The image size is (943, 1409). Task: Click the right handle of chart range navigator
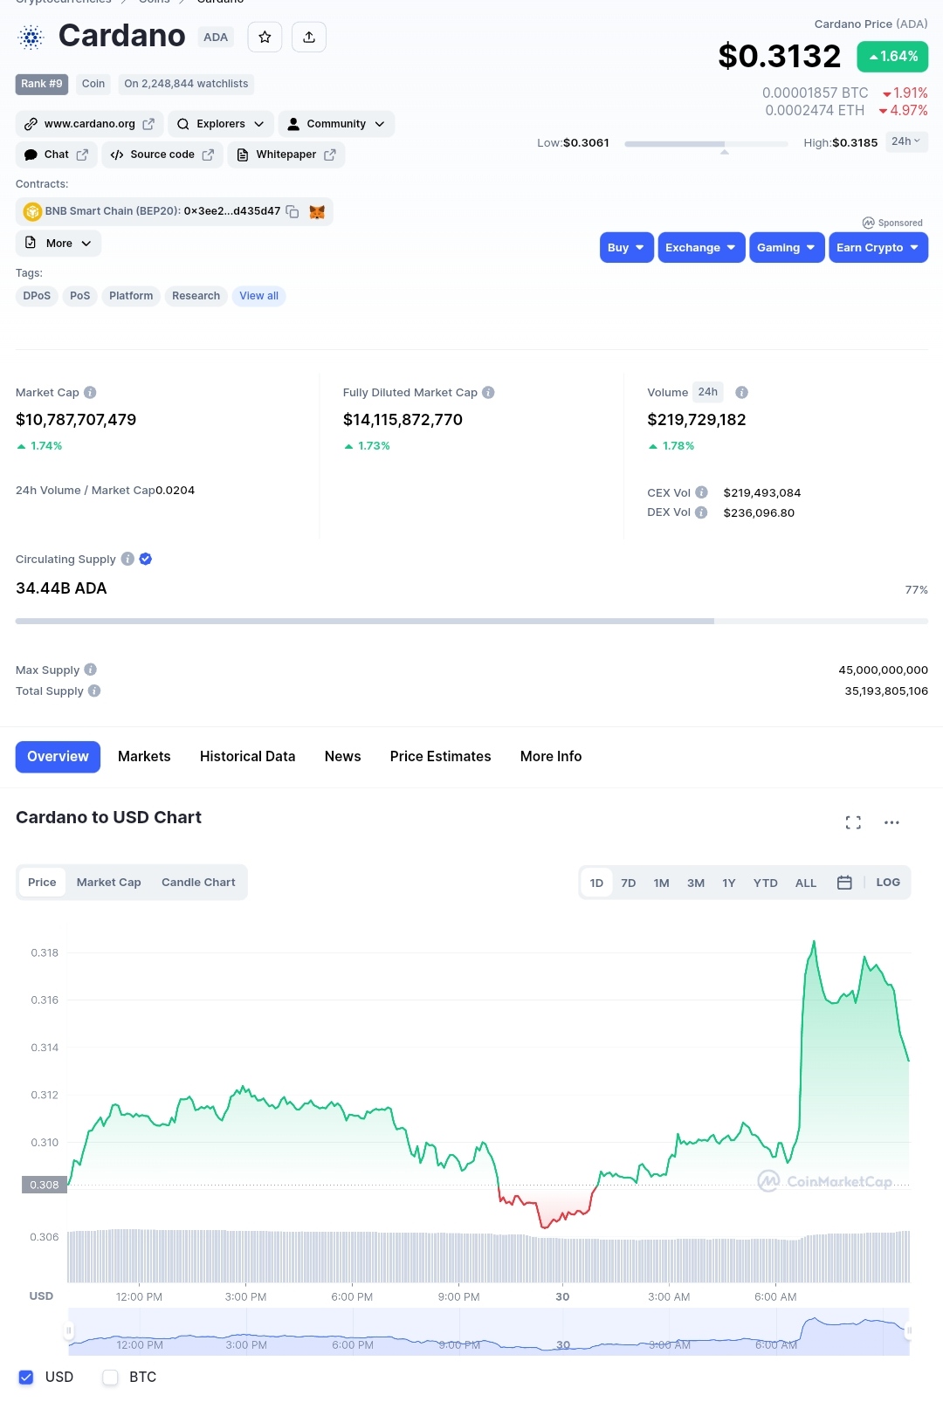click(x=909, y=1331)
